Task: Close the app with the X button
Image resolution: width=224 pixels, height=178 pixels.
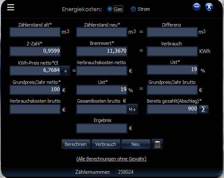Action: coord(209,7)
